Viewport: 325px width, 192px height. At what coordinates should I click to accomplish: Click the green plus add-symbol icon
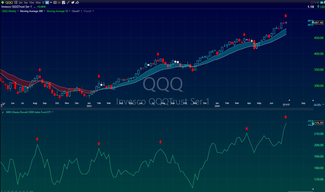click(x=3, y=2)
